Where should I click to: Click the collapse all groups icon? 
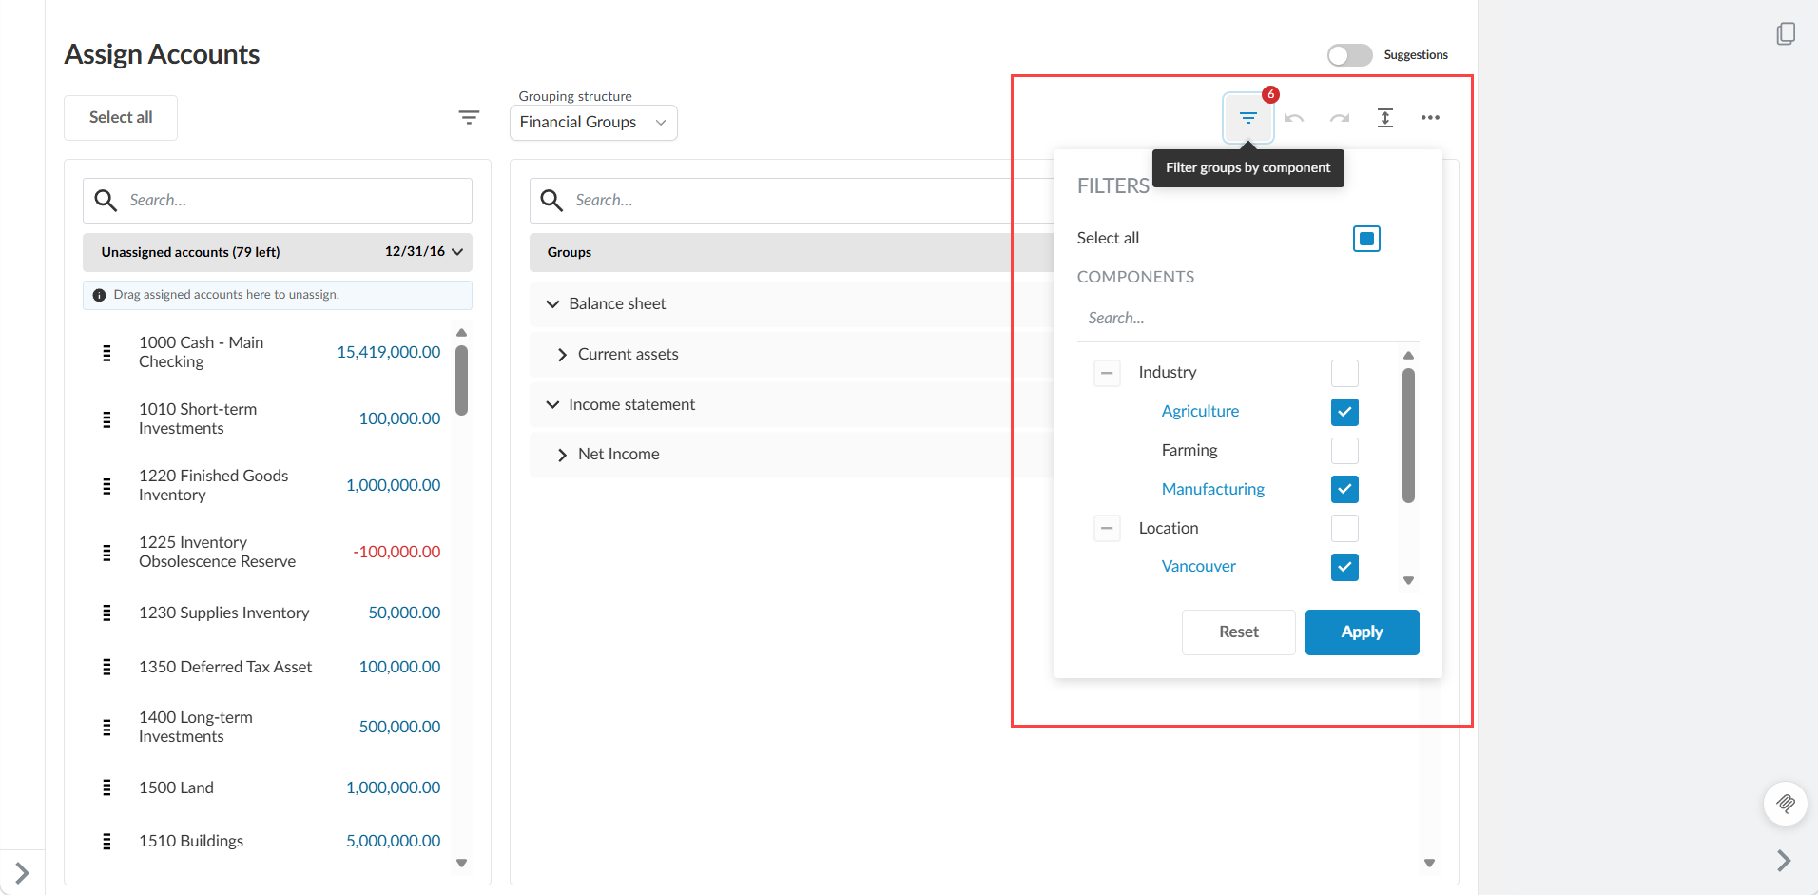click(1385, 118)
